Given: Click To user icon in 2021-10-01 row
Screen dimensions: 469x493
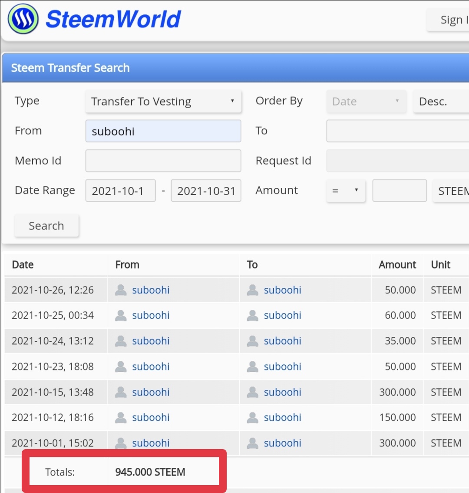Looking at the screenshot, I should pyautogui.click(x=253, y=443).
